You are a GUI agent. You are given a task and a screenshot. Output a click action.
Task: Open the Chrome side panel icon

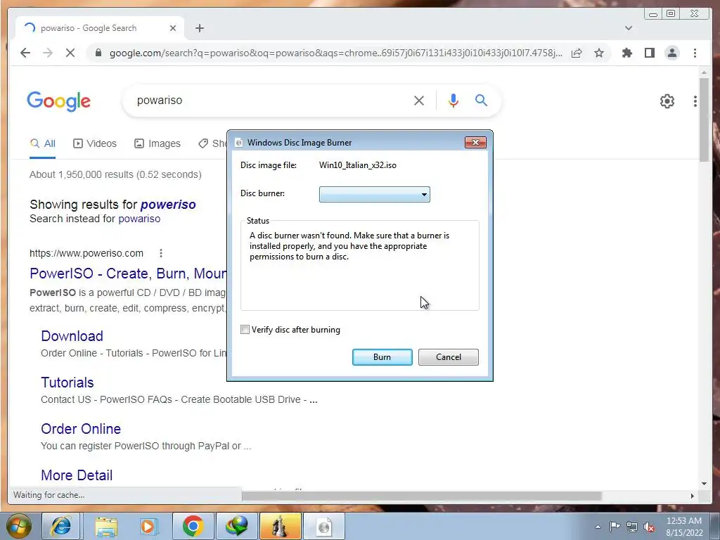[649, 53]
